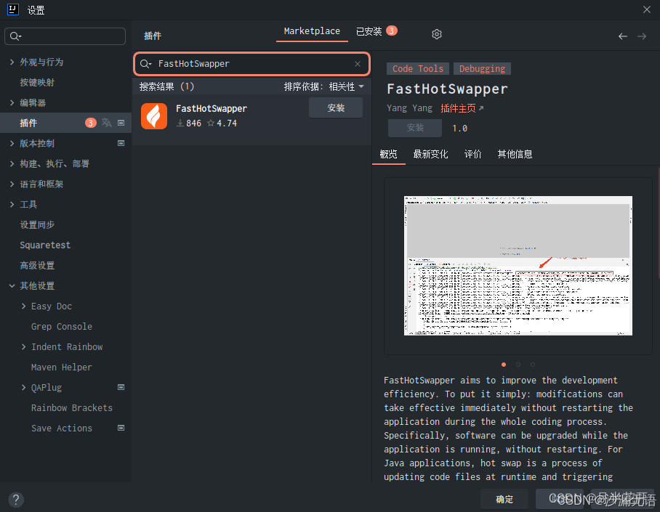Screen dimensions: 660x512
Task: Open the 评价 tab
Action: coord(472,154)
